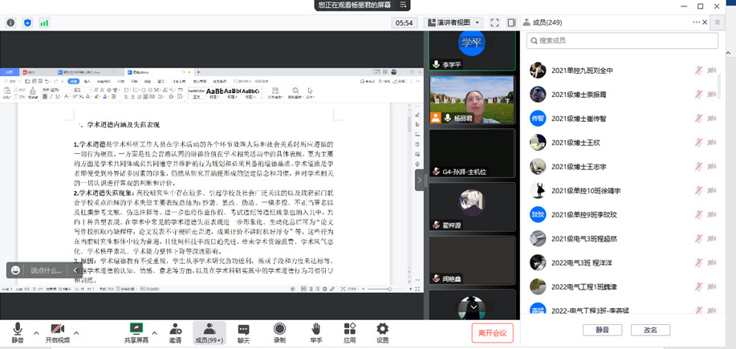Open meeting 设置 gear icon
Viewport: 736px width, 349px height.
click(x=383, y=333)
